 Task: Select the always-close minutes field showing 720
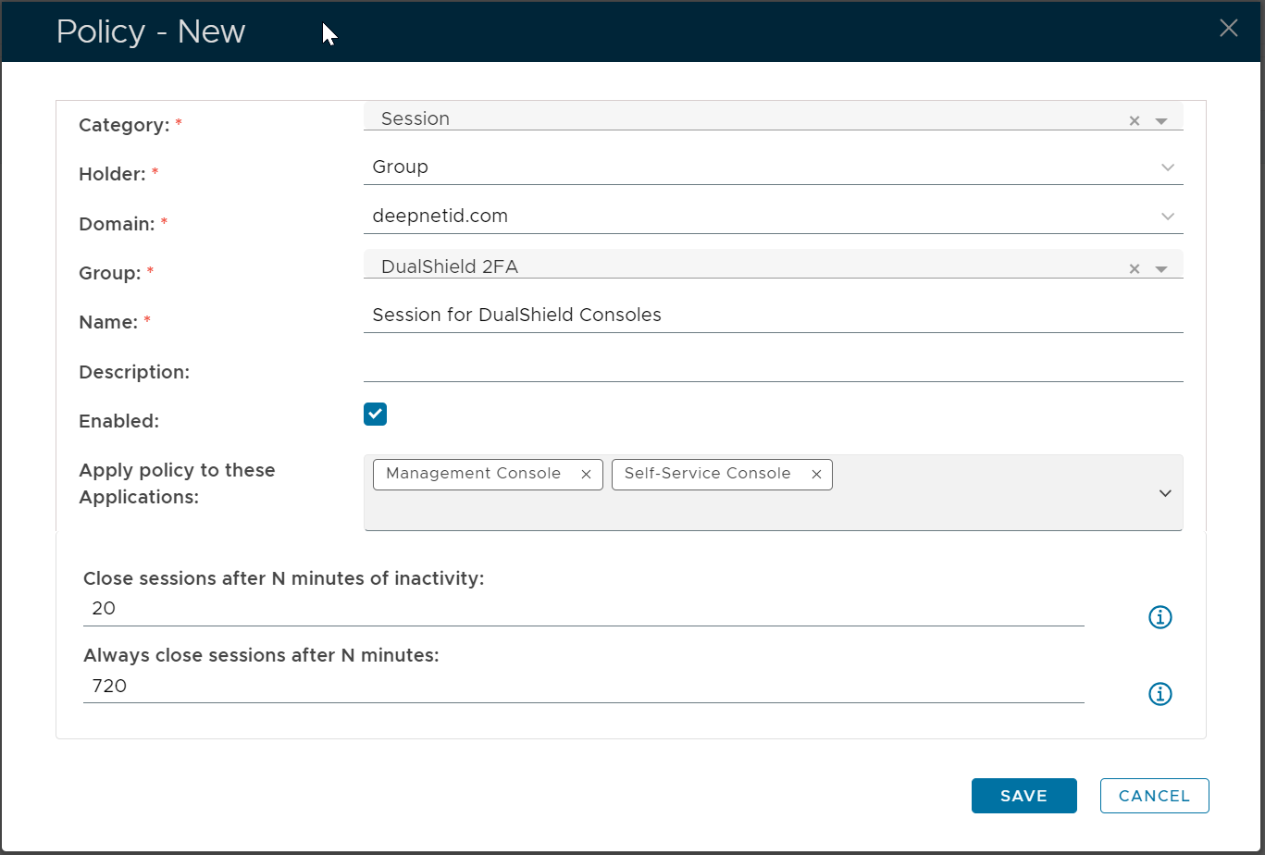[x=583, y=687]
